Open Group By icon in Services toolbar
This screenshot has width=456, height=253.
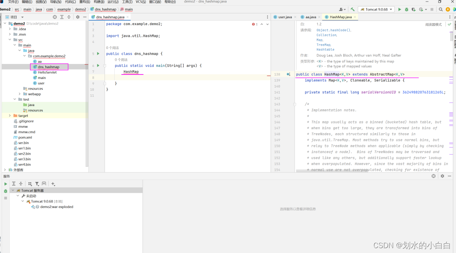pyautogui.click(x=30, y=184)
